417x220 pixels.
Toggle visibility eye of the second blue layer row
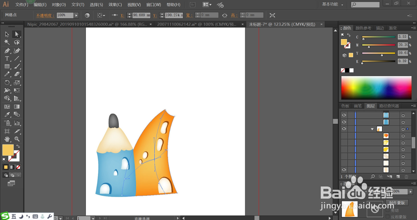coord(344,122)
